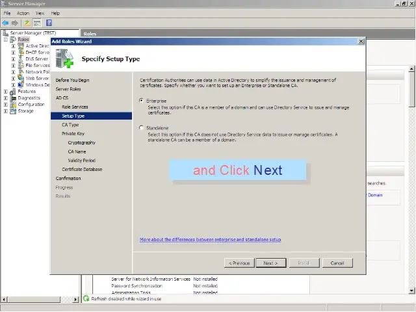The image size is (416, 312).
Task: Go to Confirmation wizard step
Action: coord(68,179)
